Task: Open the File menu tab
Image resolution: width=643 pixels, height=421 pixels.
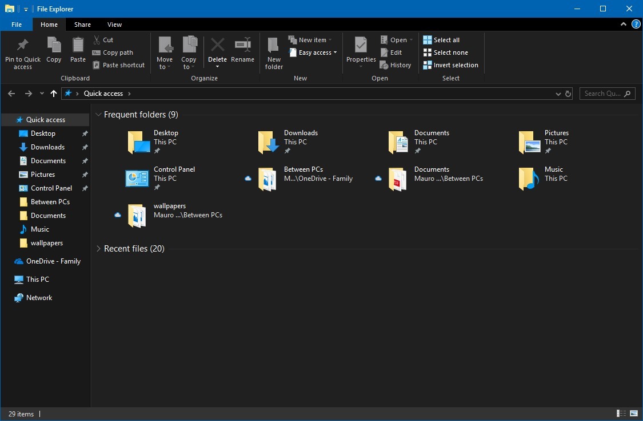Action: pyautogui.click(x=17, y=25)
